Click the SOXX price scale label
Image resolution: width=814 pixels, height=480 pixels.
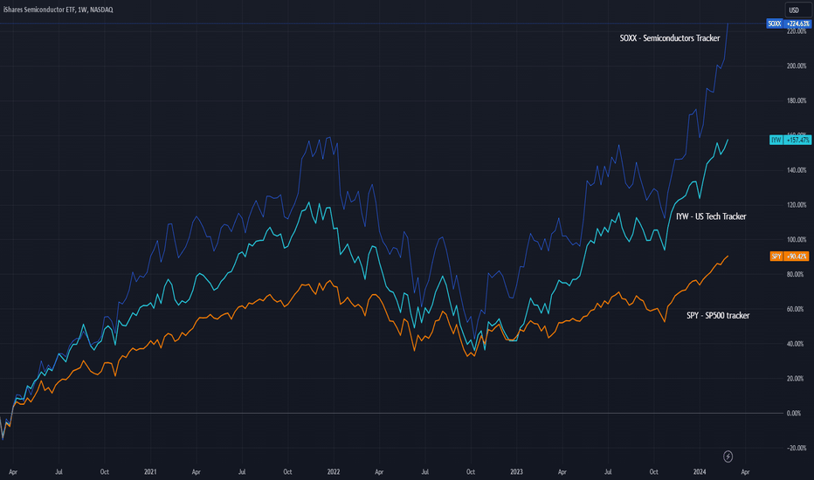(789, 24)
